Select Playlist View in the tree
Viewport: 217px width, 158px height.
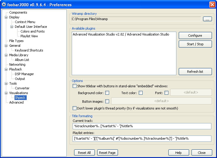(29, 36)
